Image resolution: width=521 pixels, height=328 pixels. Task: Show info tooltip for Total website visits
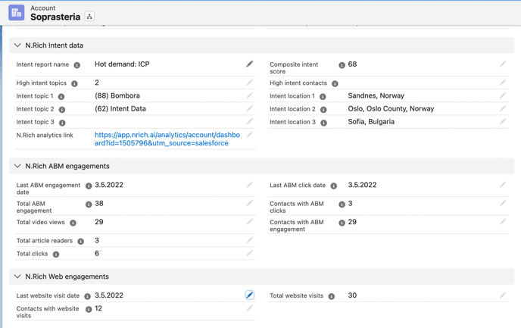point(331,296)
